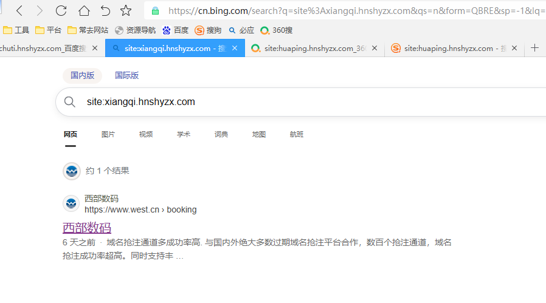Switch to site:huaping 360 search tab
The width and height of the screenshot is (546, 303).
pos(315,49)
